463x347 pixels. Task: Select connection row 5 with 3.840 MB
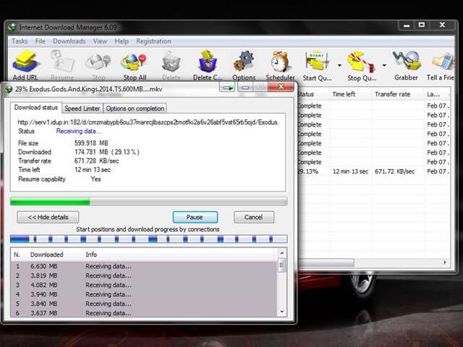(x=144, y=304)
